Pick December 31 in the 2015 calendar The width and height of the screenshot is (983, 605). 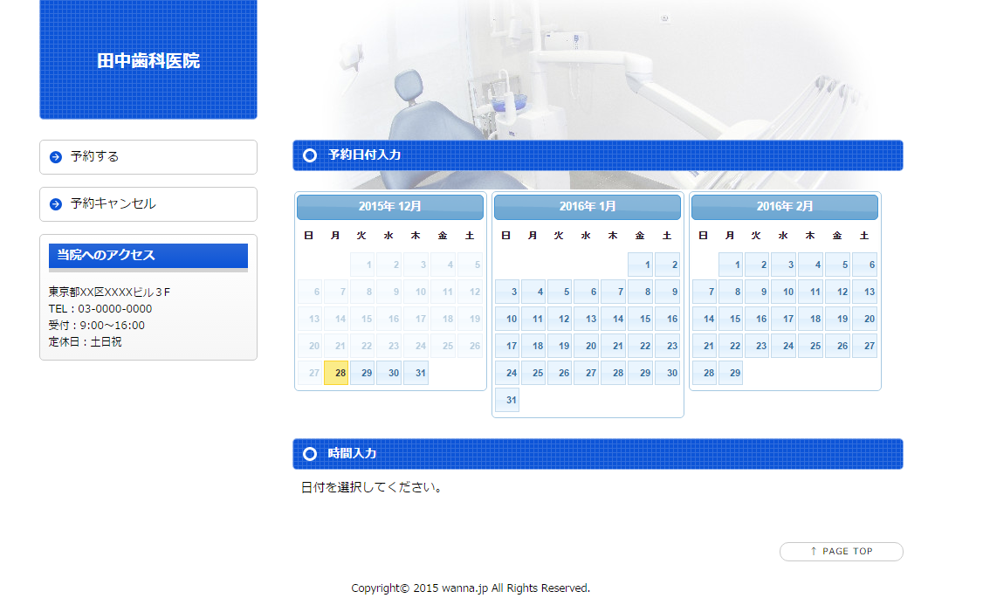click(416, 373)
